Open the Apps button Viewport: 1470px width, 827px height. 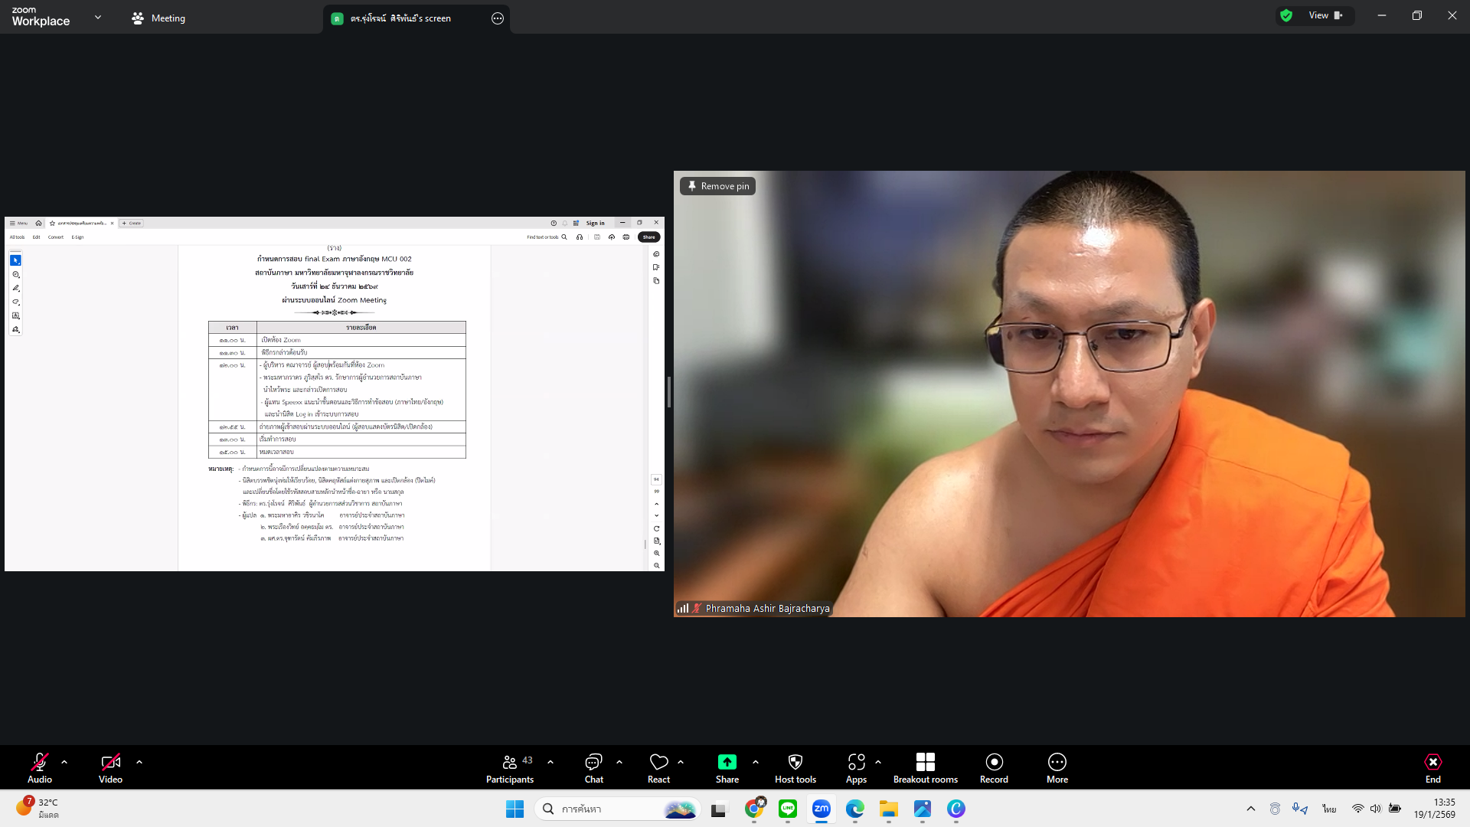(856, 768)
